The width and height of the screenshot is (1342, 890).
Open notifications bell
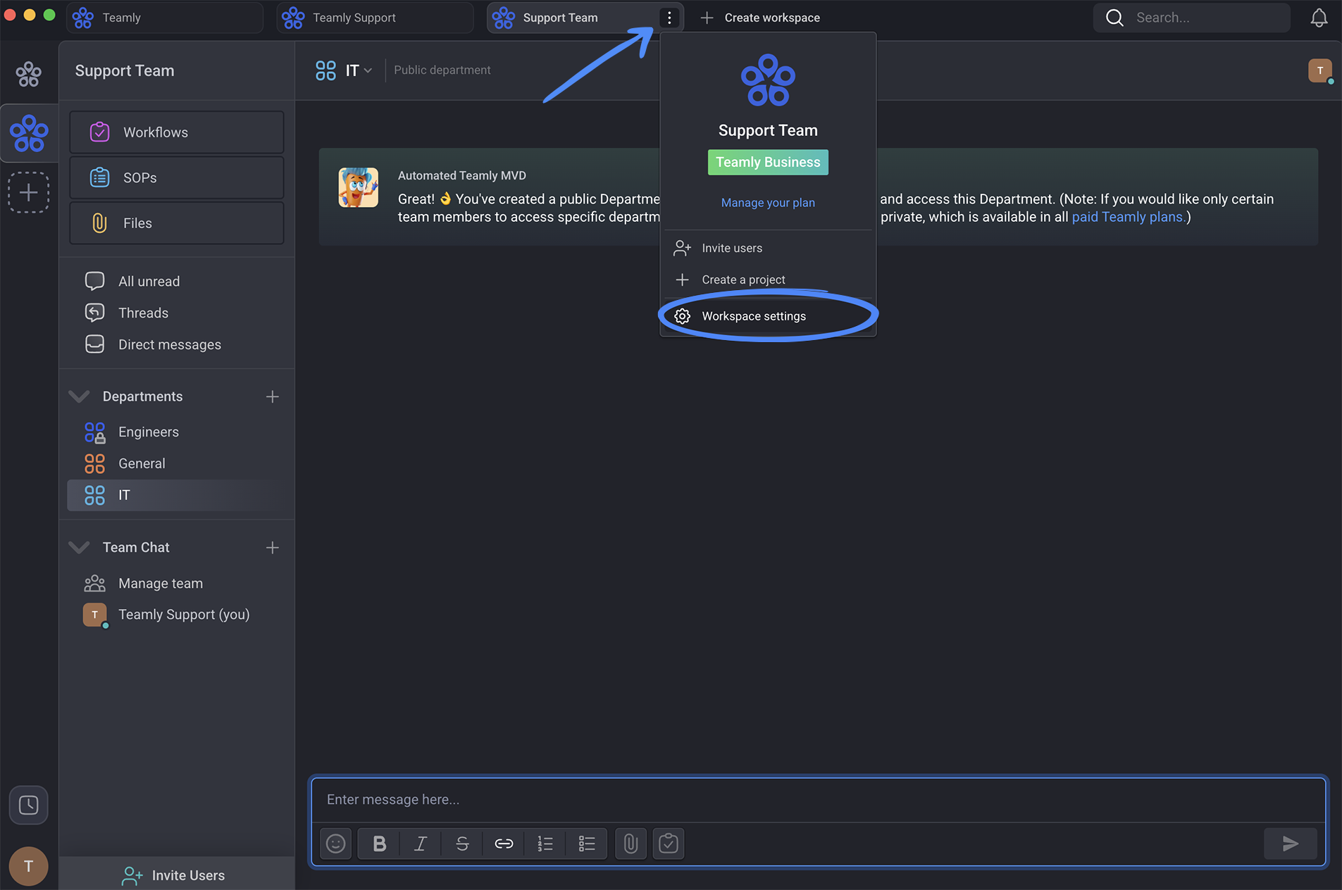point(1319,18)
